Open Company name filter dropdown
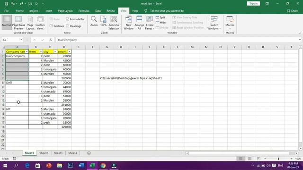 click(27, 51)
